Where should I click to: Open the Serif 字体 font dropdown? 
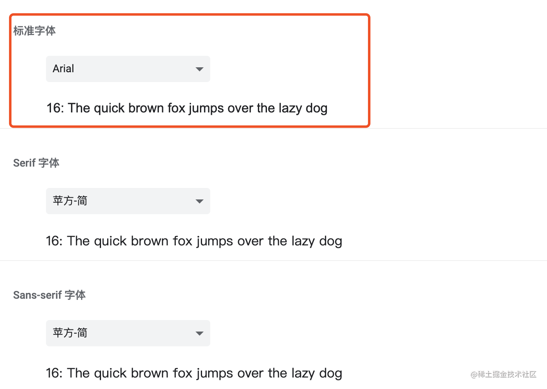point(128,201)
